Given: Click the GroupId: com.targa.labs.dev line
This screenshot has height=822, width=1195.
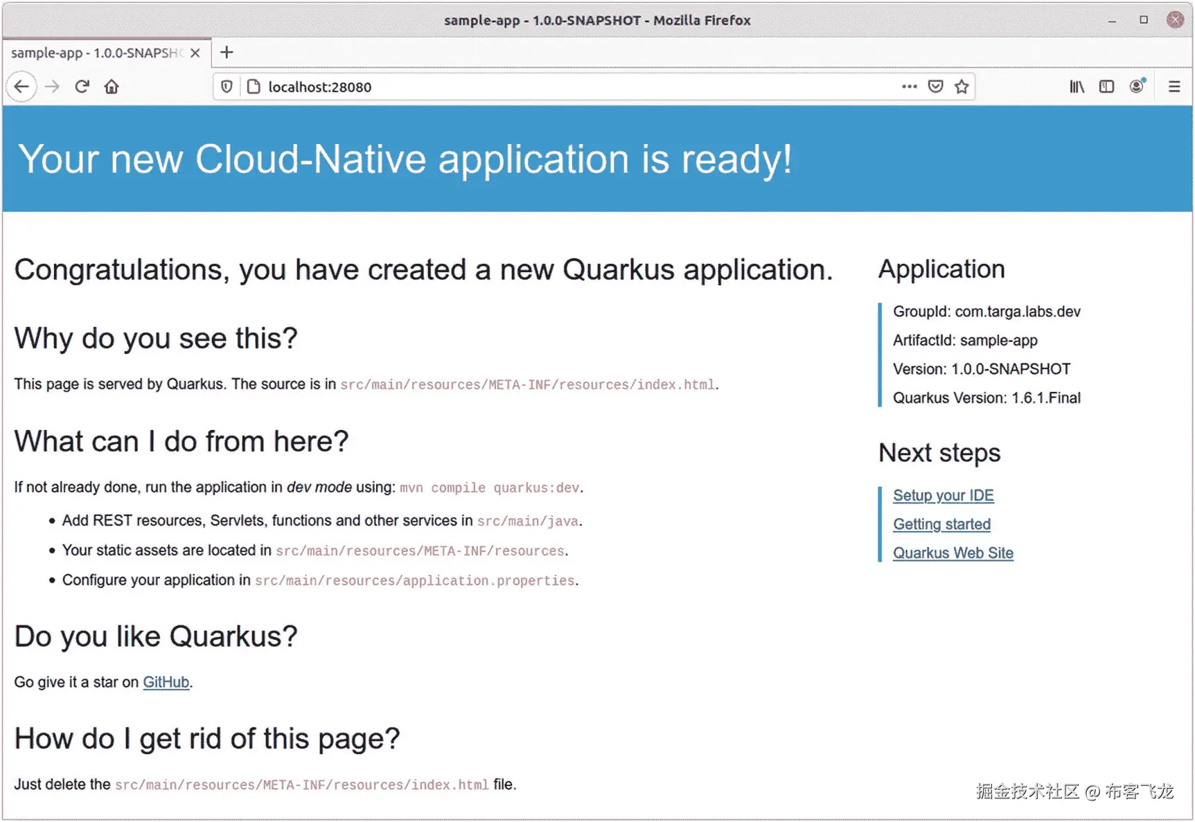Looking at the screenshot, I should [x=986, y=312].
